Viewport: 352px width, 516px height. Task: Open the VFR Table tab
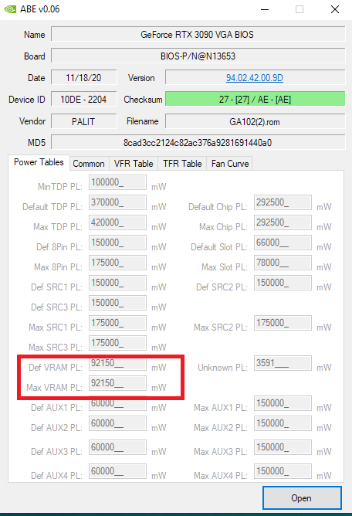134,164
